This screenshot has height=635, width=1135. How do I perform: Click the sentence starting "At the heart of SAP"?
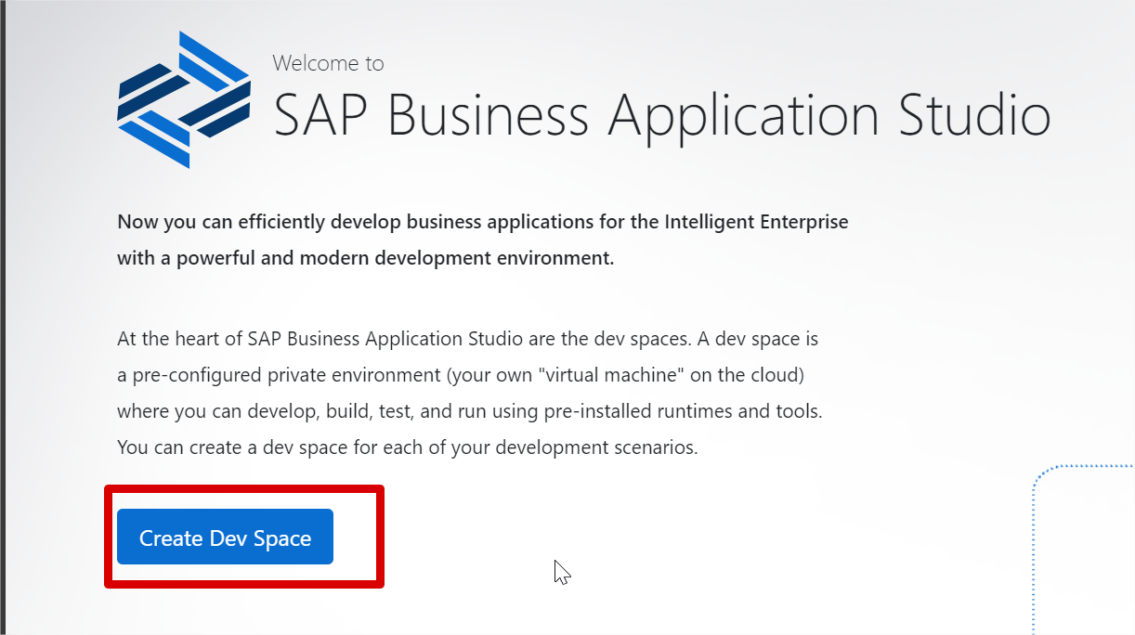(x=467, y=339)
